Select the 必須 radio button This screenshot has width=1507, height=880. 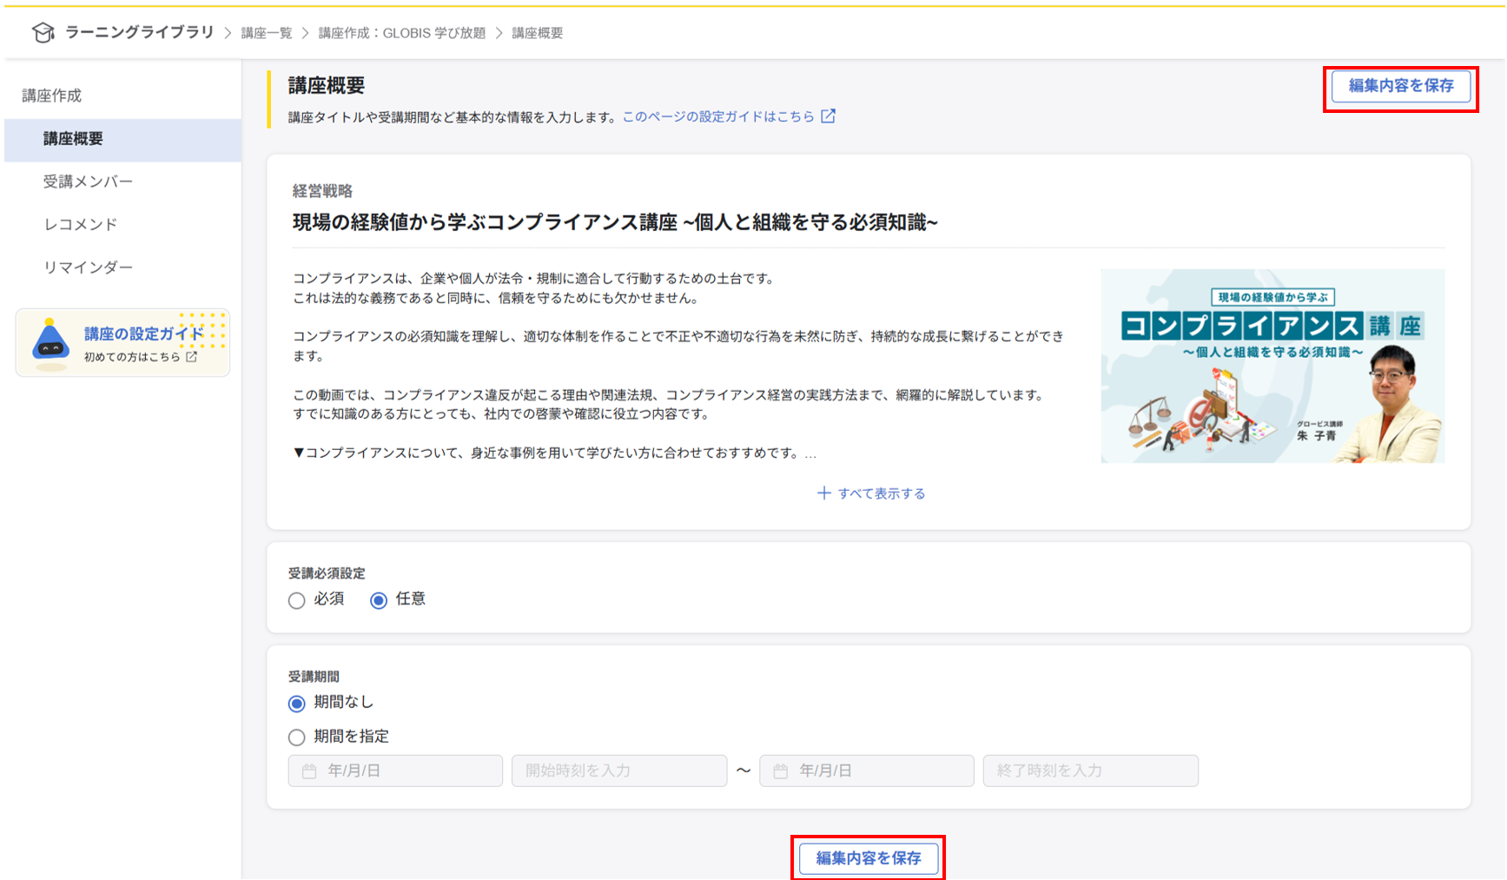coord(297,600)
